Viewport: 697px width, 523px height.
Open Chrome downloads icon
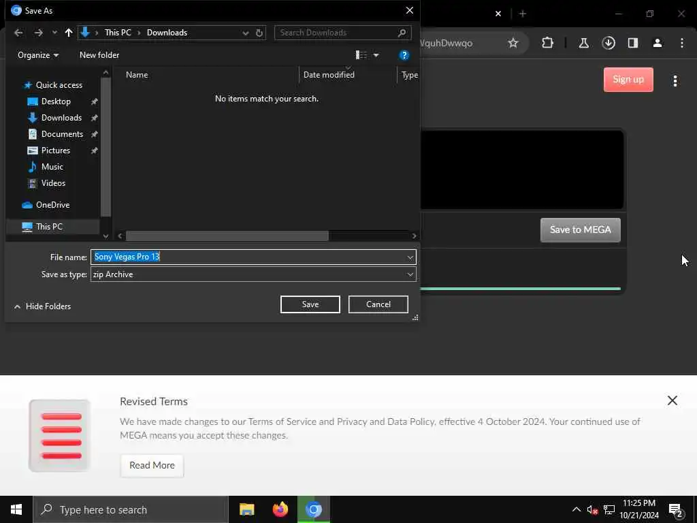[x=609, y=43]
